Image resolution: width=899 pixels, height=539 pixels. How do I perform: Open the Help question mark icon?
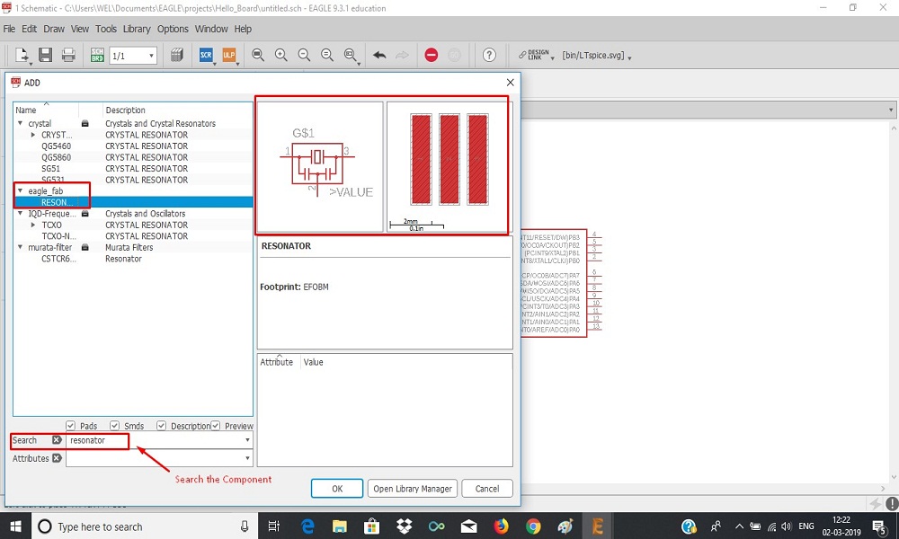point(489,56)
